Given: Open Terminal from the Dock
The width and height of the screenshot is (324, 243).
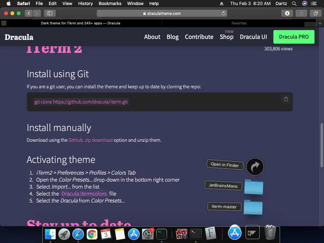Looking at the screenshot, I should [x=196, y=234].
